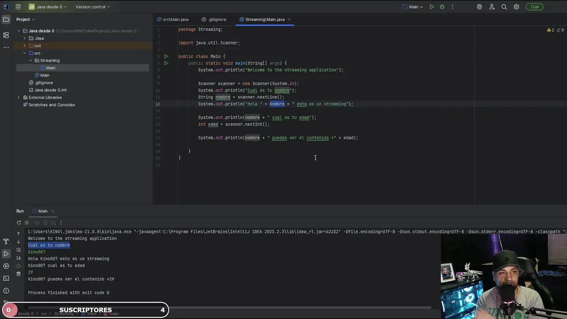Click 'import java.util.Scanner;' code line
Screen dimensions: 567x319
pyautogui.click(x=209, y=43)
